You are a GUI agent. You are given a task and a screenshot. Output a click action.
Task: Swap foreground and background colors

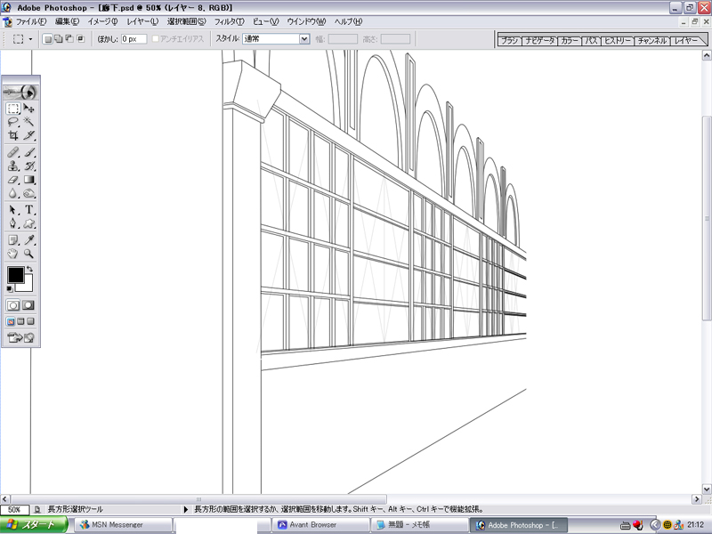point(30,269)
